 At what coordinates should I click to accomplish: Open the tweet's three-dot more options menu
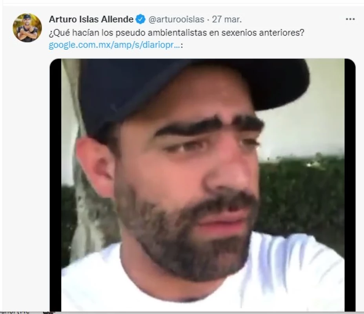coord(350,19)
